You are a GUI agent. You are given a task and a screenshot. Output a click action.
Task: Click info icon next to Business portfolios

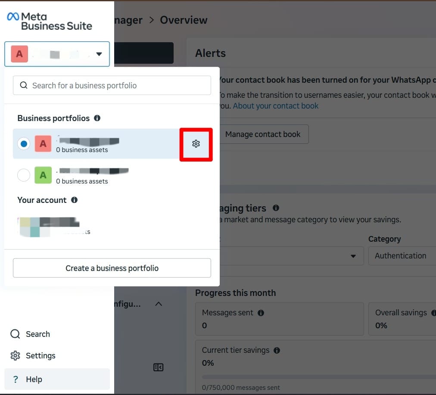97,118
